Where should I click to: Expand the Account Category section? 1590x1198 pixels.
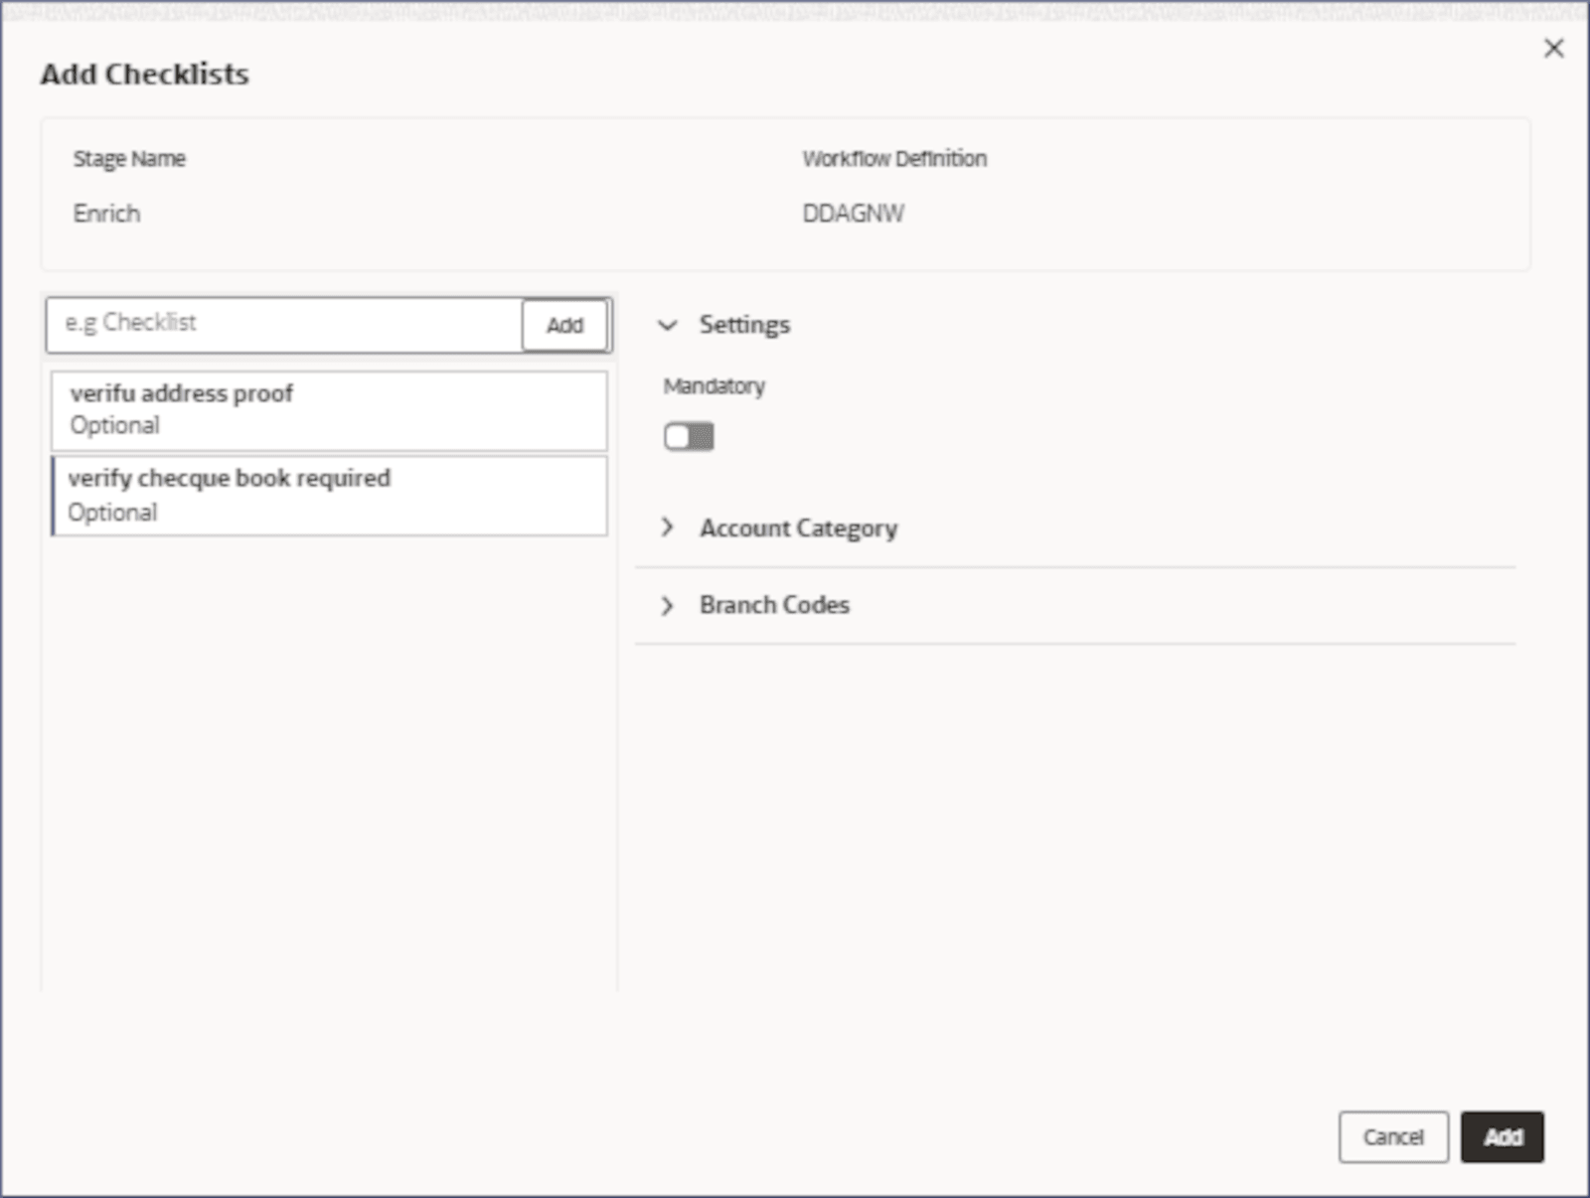tap(668, 527)
